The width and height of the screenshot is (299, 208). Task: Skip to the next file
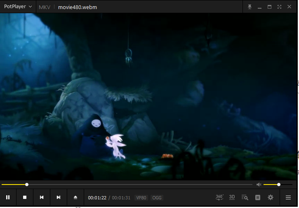pyautogui.click(x=58, y=197)
